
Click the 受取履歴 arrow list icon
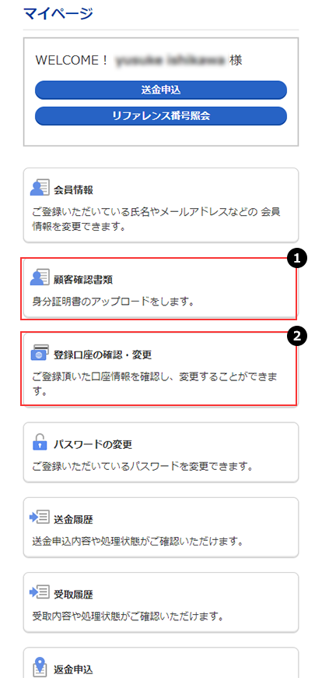40,593
